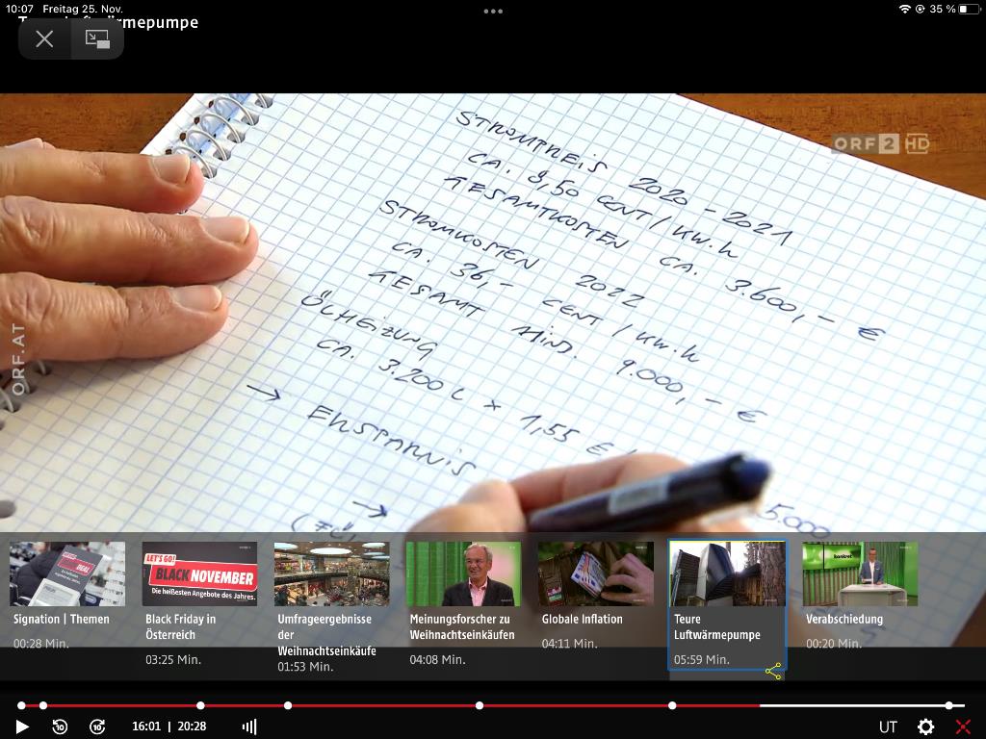The image size is (986, 739).
Task: Click the elapsed time 16:01 display
Action: pyautogui.click(x=146, y=726)
